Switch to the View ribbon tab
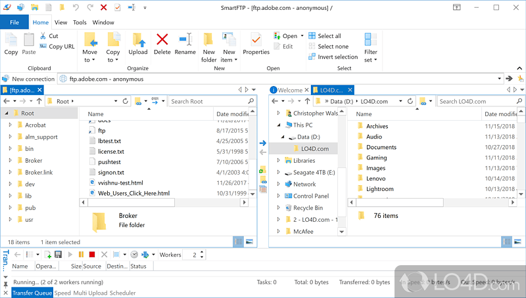526x298 pixels. click(x=60, y=22)
